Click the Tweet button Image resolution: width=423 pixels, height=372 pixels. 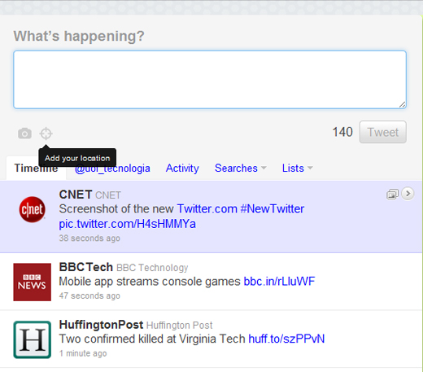[x=382, y=132]
